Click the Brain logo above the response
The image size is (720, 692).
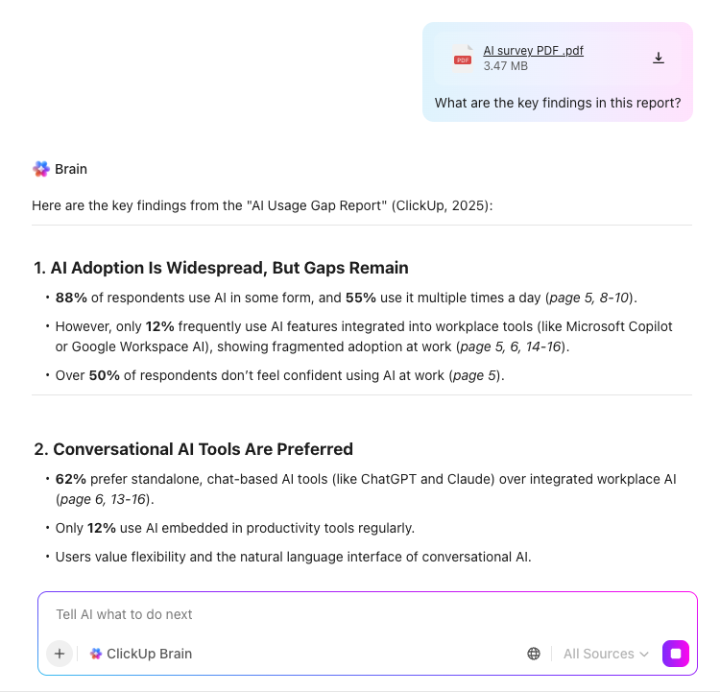[x=40, y=169]
